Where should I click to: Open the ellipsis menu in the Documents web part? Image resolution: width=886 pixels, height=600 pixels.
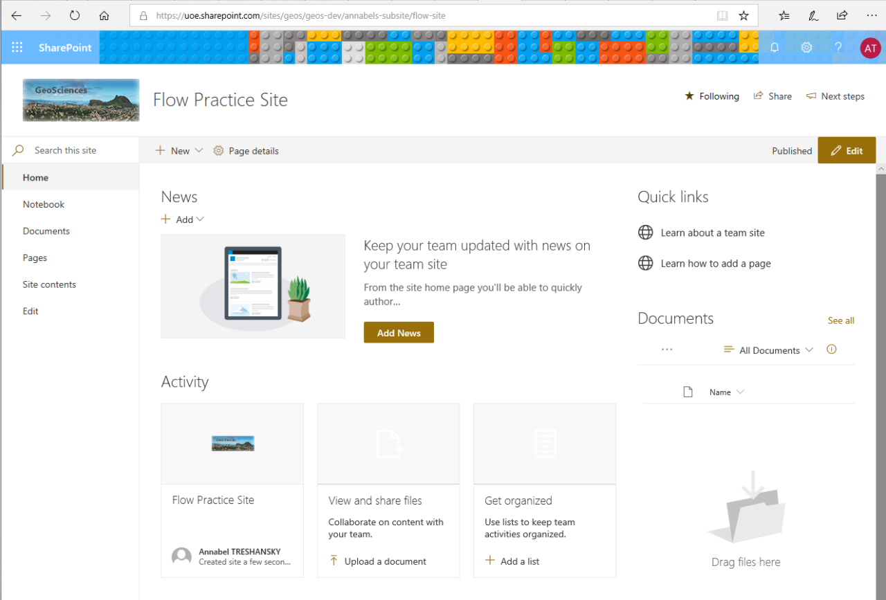pos(667,349)
